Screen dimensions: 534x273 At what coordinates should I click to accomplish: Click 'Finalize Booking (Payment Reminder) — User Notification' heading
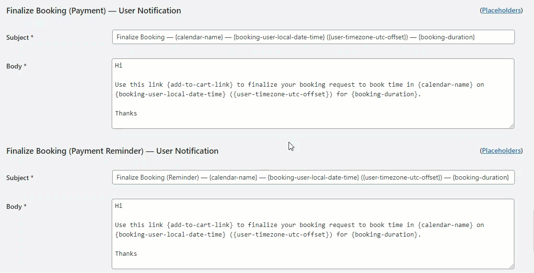pos(112,151)
